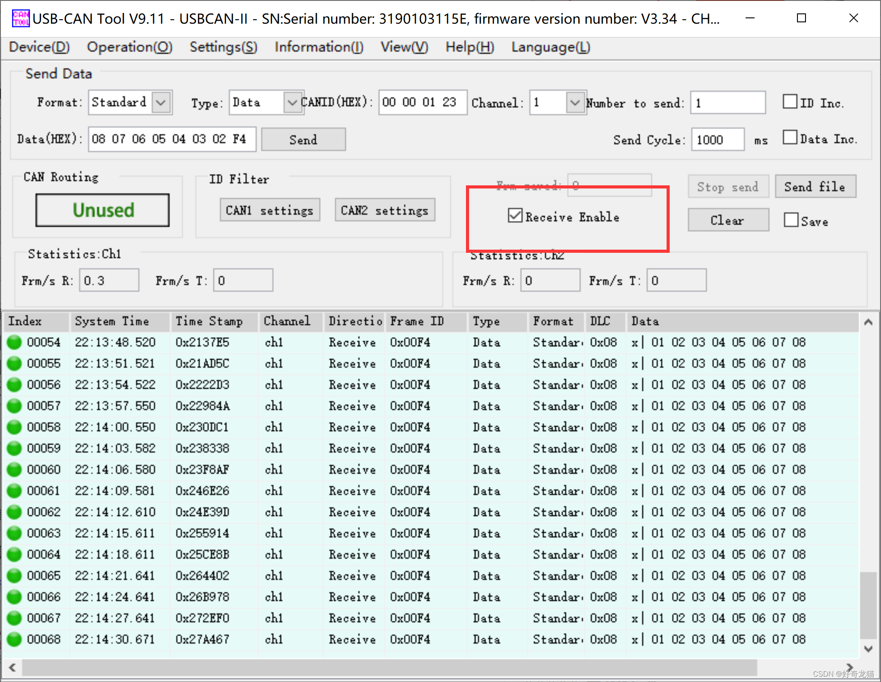Click the System Time column header

coord(120,321)
